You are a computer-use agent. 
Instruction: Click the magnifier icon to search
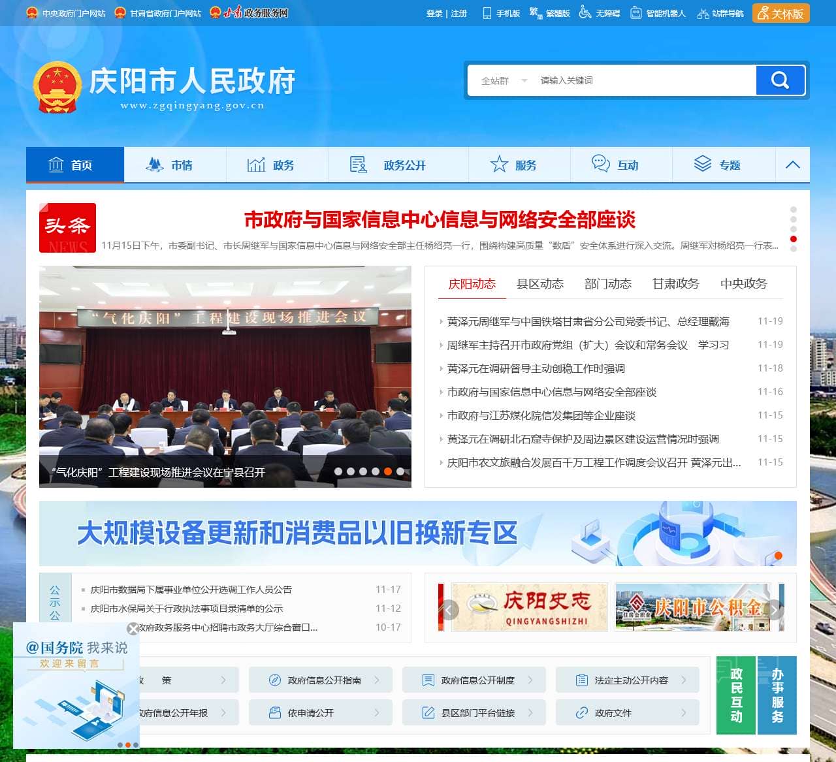coord(780,80)
